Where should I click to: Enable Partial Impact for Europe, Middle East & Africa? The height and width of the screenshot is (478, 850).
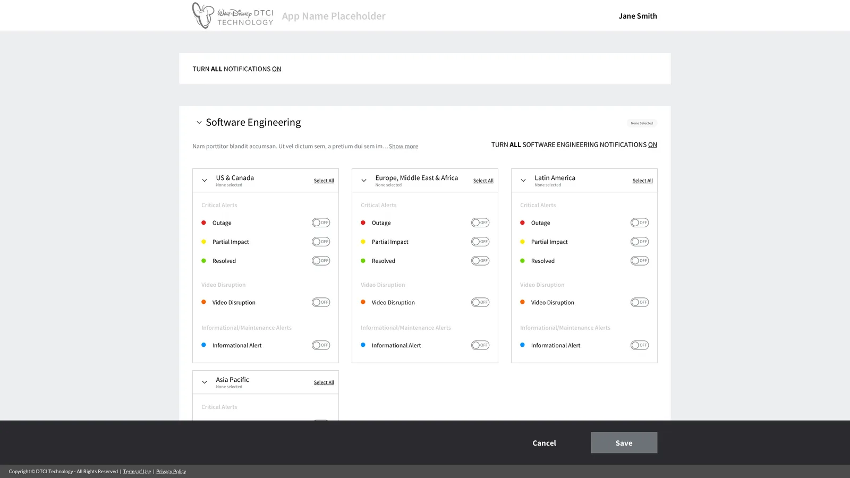(x=480, y=242)
